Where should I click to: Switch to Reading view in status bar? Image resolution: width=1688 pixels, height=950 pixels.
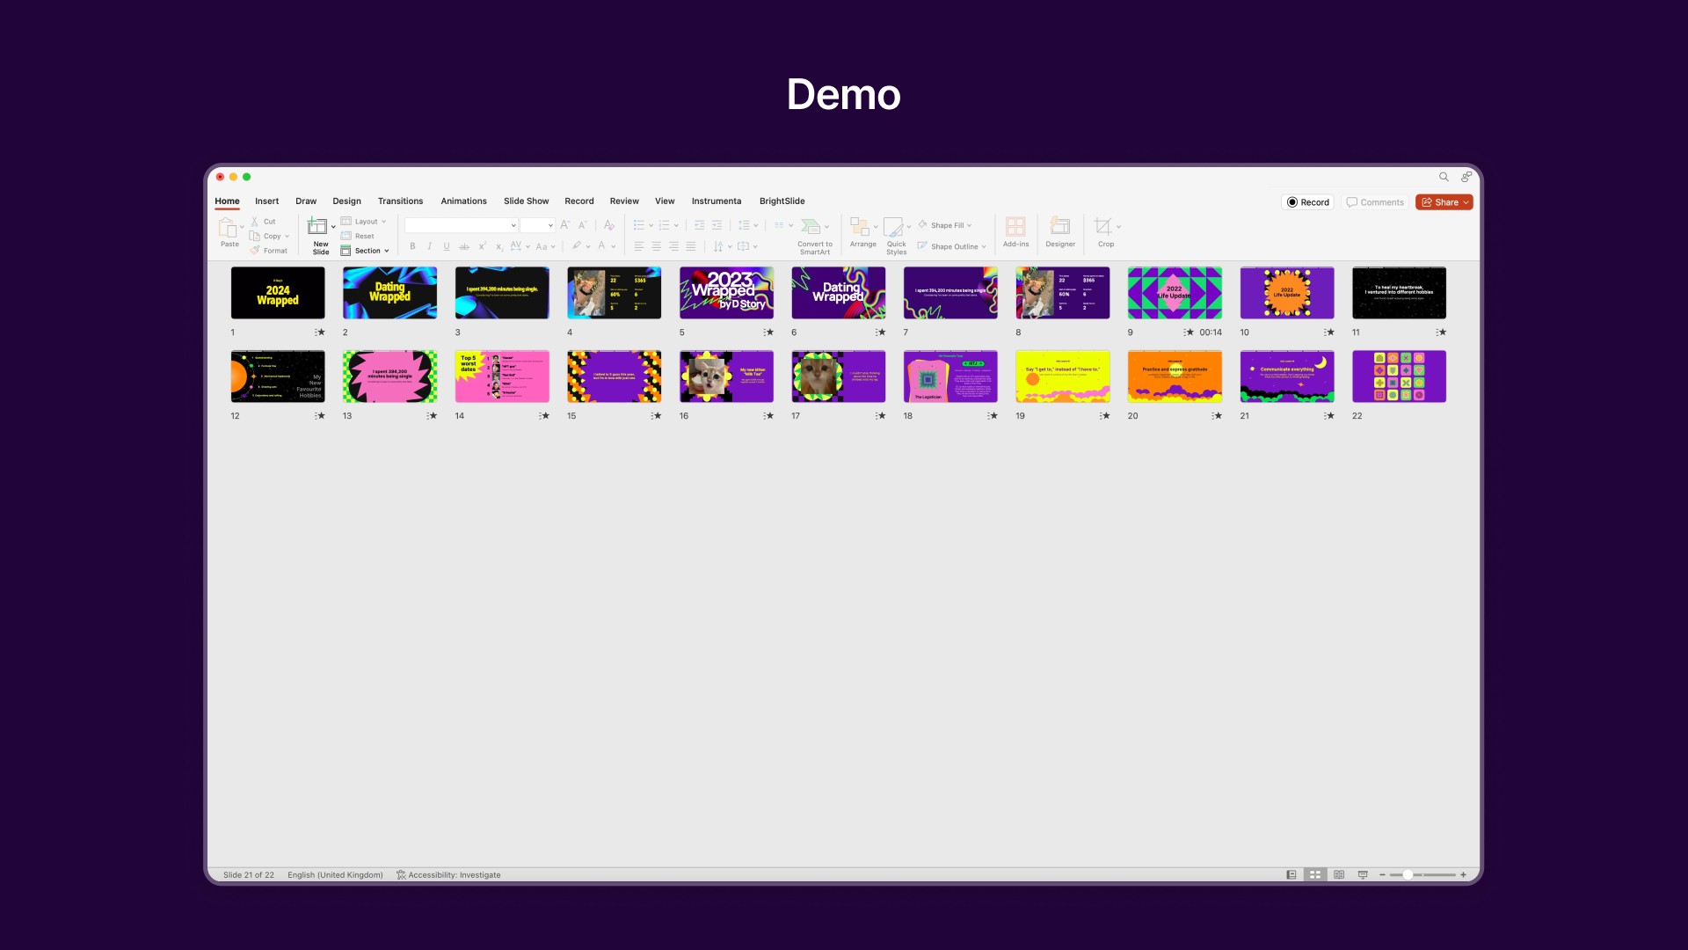point(1339,875)
